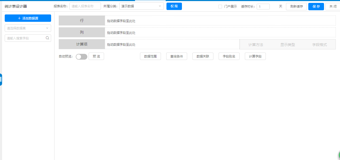Image resolution: width=340 pixels, height=160 pixels.
Task: Click the 计算字段 button
Action: pos(255,56)
